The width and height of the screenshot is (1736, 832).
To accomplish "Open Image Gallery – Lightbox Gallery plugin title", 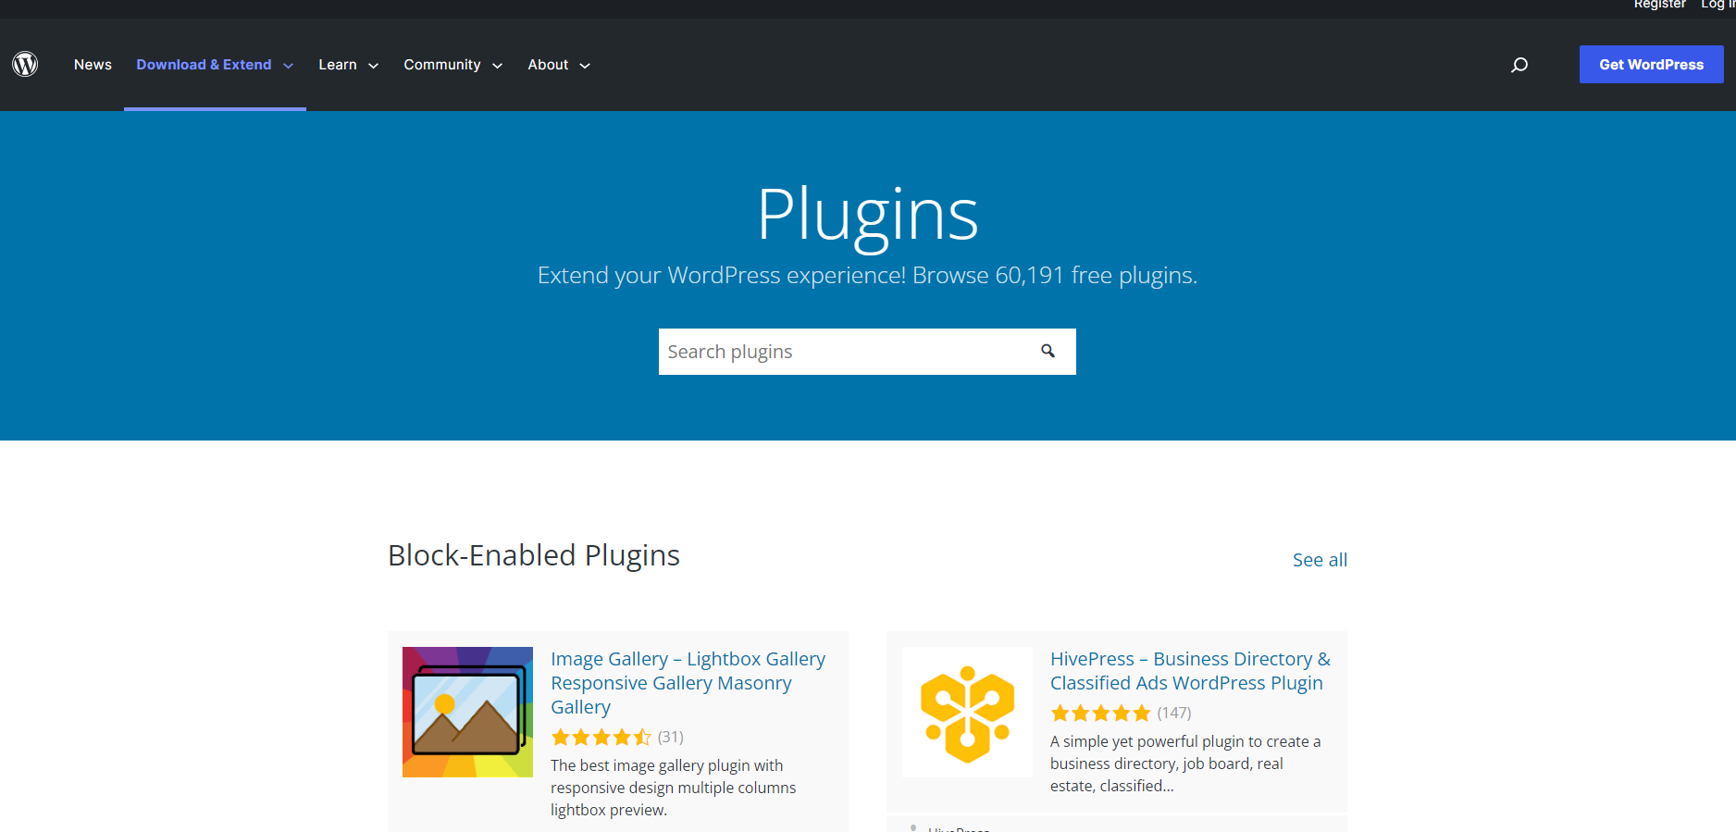I will click(x=688, y=683).
